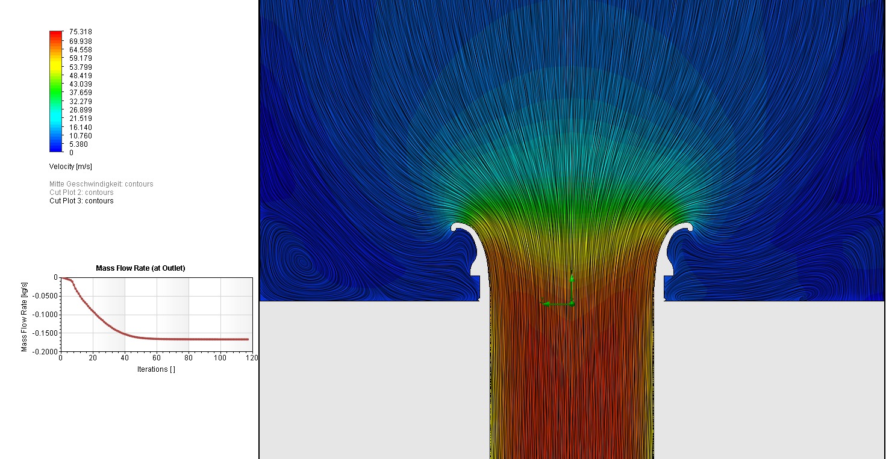Click the Mass Flow Rate curve line

click(x=181, y=339)
